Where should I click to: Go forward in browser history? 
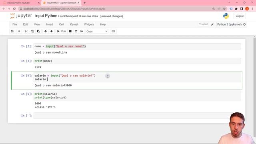tap(9, 9)
